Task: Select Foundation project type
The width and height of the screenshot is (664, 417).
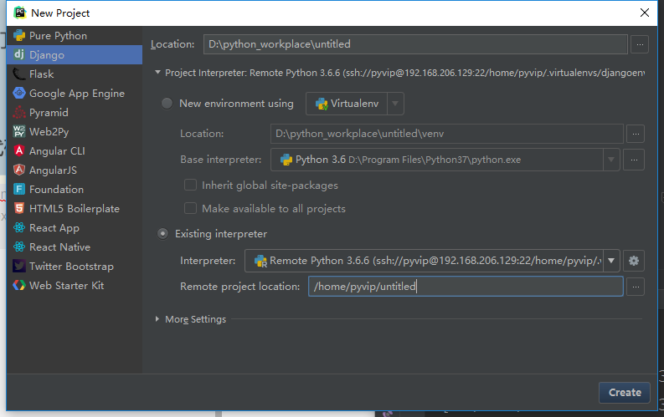Action: click(75, 189)
